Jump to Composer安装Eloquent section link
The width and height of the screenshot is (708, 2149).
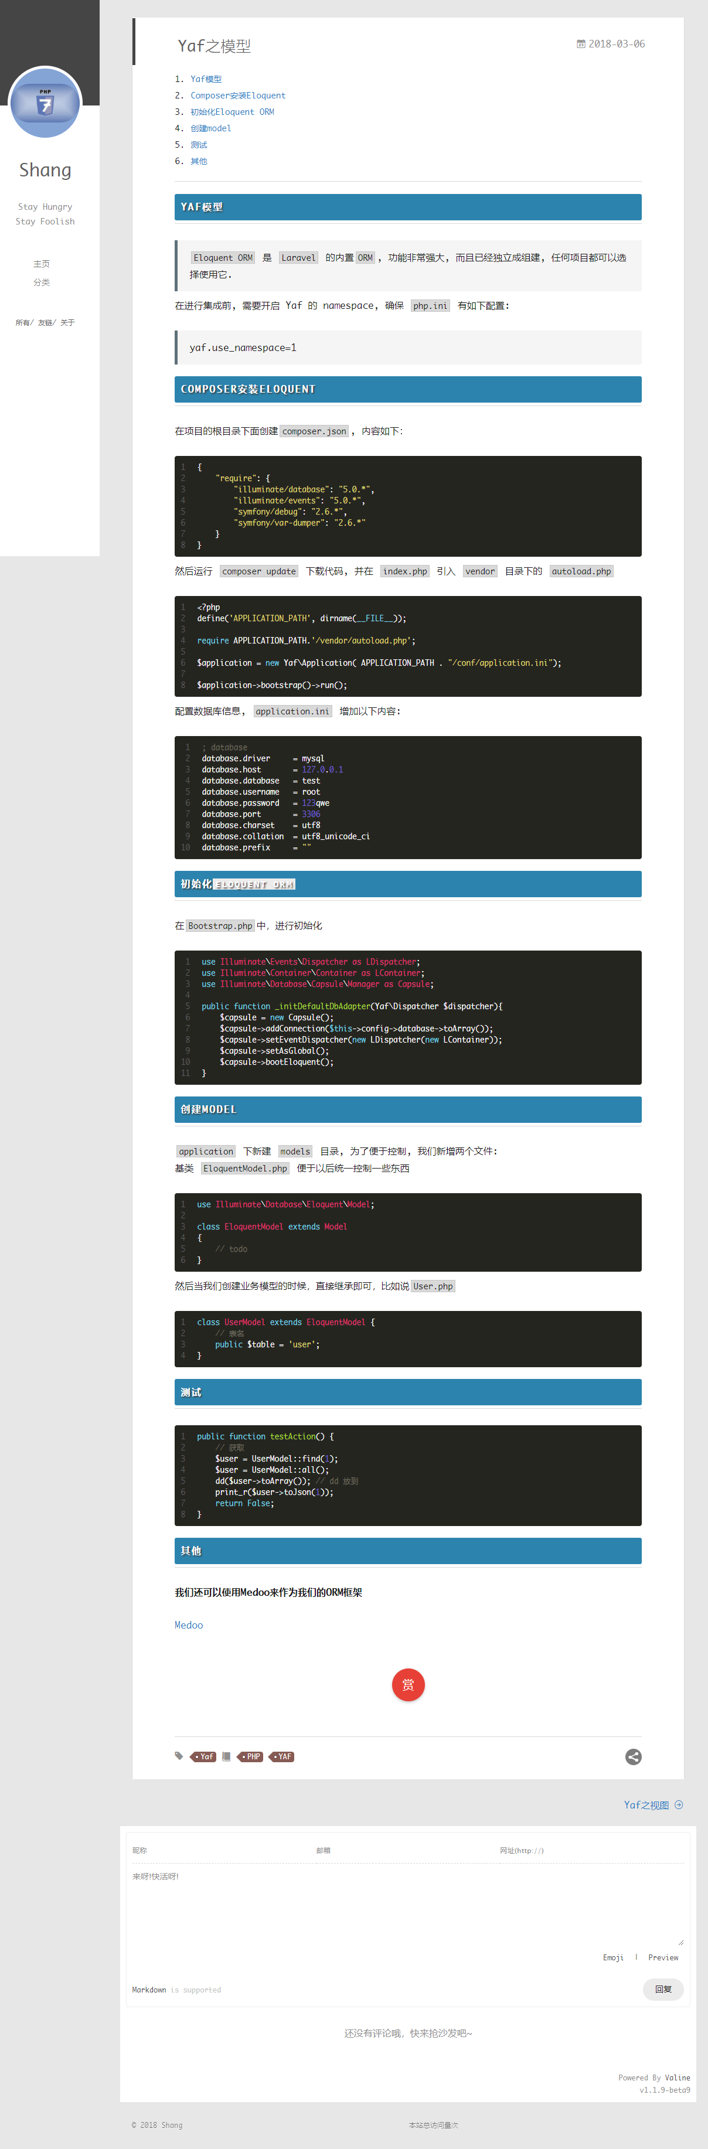click(238, 96)
